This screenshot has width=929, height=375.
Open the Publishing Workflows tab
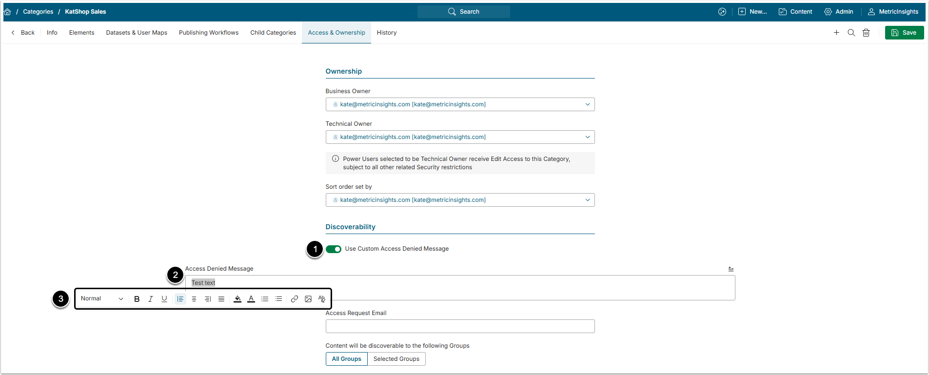tap(209, 33)
